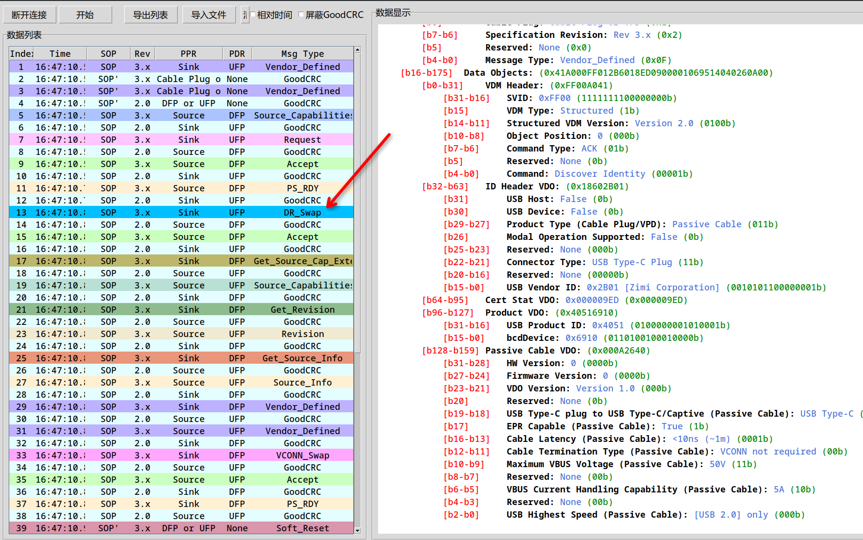
Task: Click the 导入文件 import file button
Action: pyautogui.click(x=209, y=15)
